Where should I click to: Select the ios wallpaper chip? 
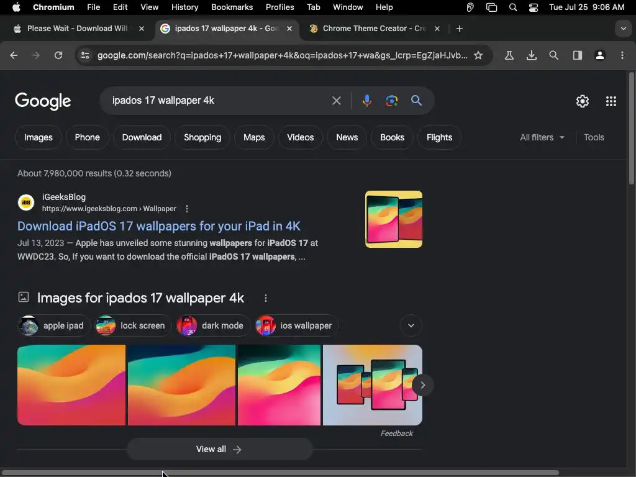[x=296, y=325]
